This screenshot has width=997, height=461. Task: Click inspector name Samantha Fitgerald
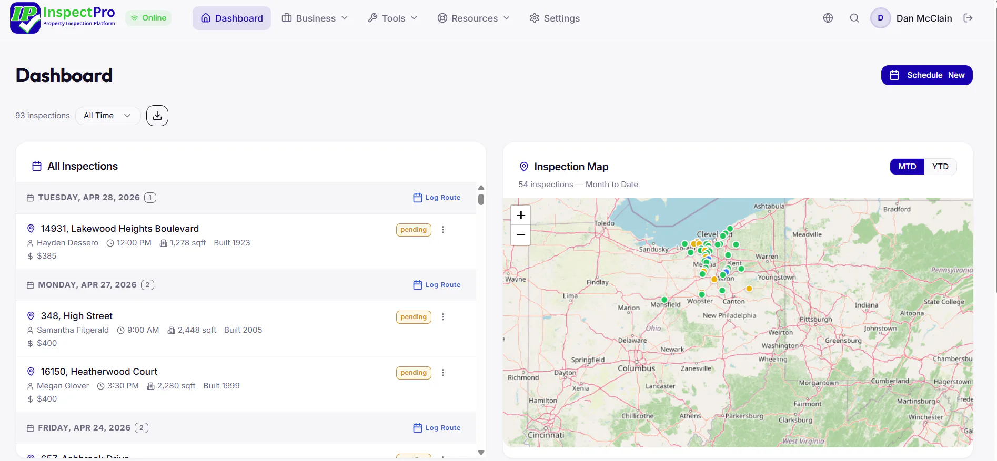[x=73, y=330]
